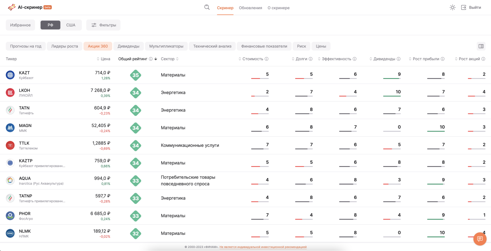Open the investment recommendation disclaimer link
The width and height of the screenshot is (491, 251).
[x=263, y=247]
